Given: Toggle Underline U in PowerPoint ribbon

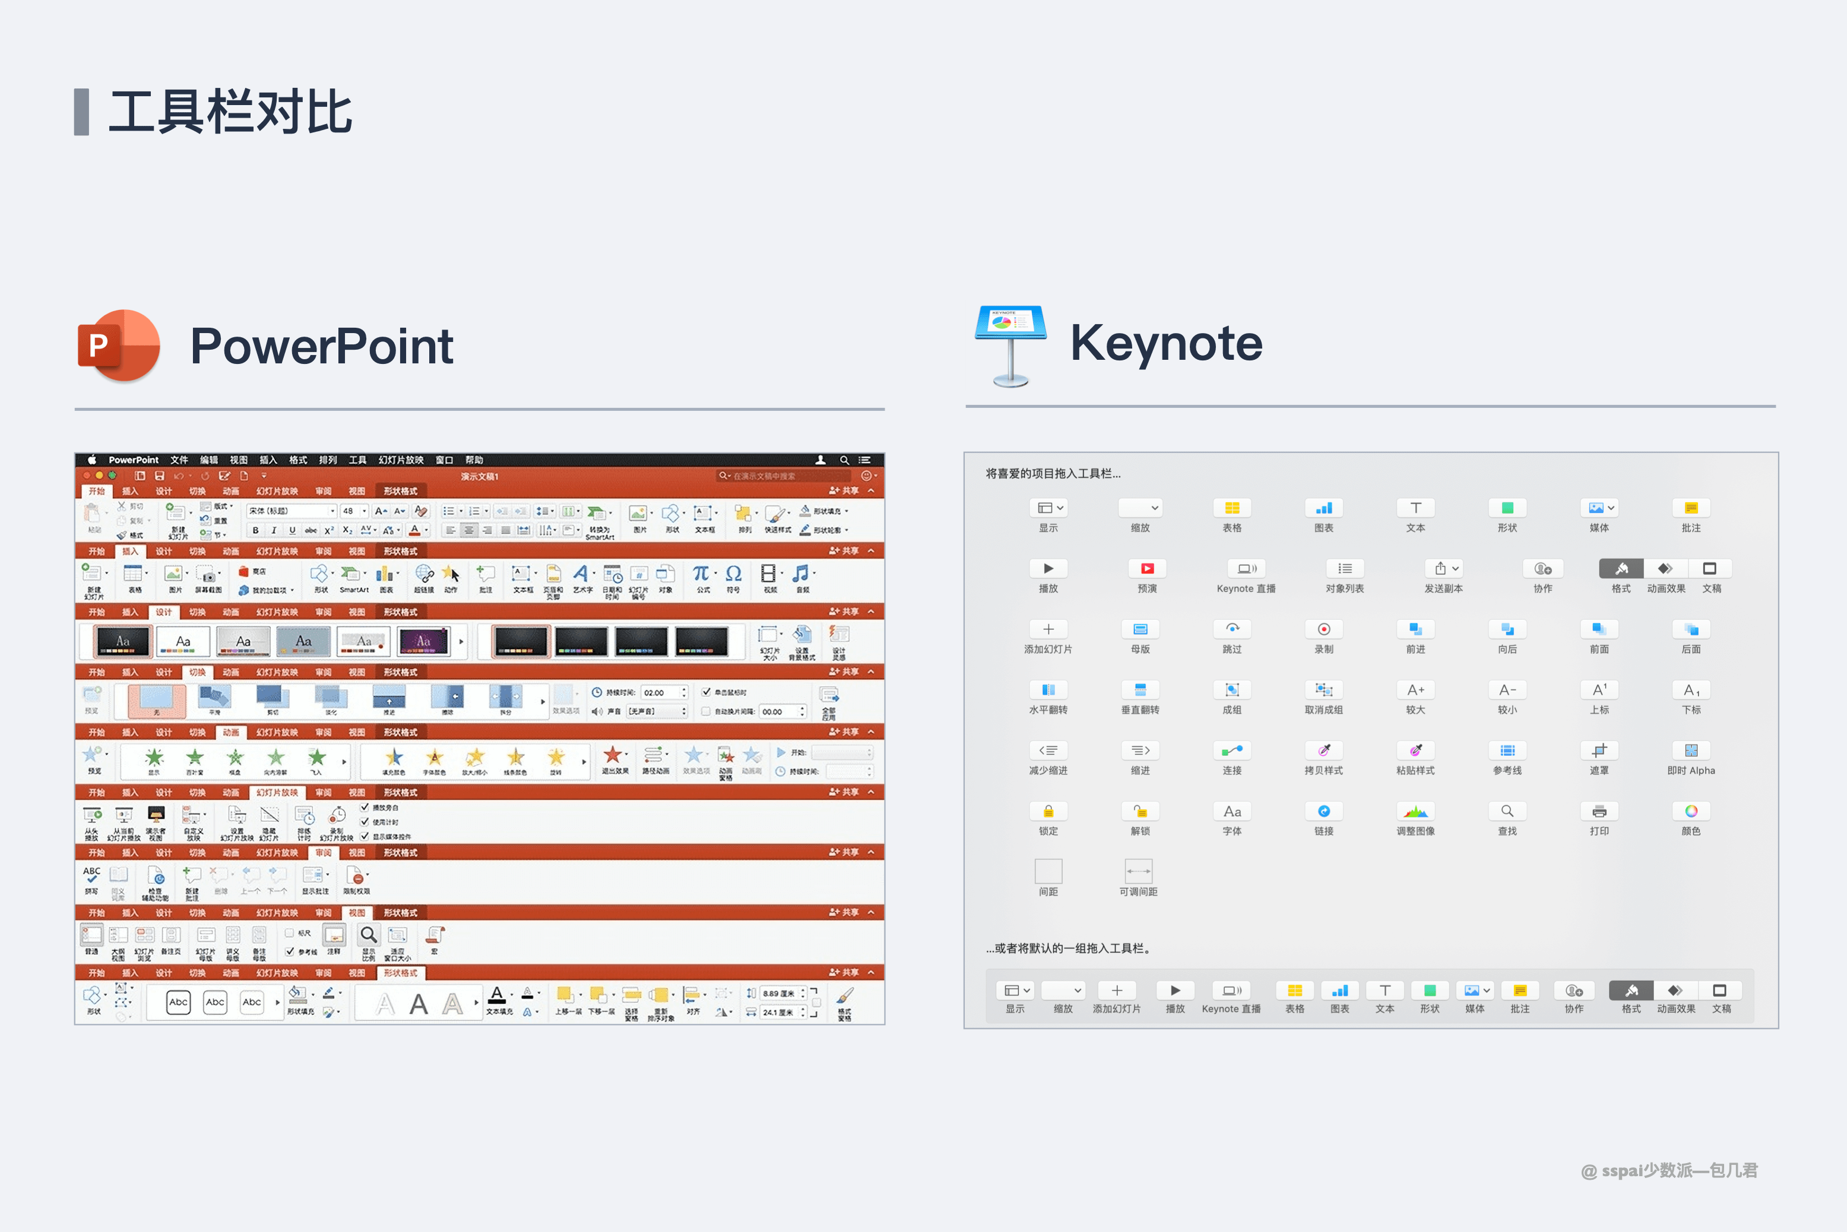Looking at the screenshot, I should tap(292, 530).
